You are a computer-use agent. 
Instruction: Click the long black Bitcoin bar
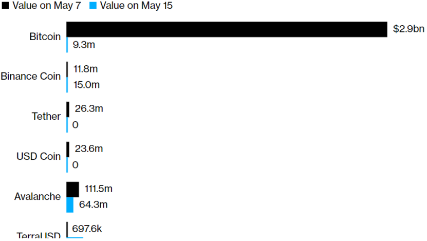click(226, 29)
